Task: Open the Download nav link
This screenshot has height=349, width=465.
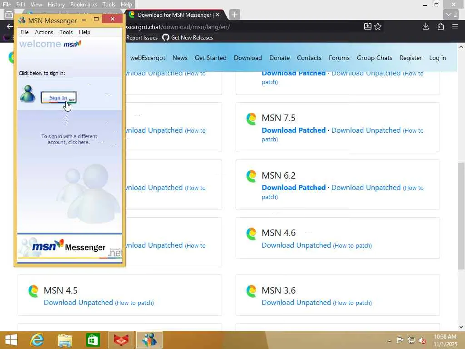Action: coord(248,58)
